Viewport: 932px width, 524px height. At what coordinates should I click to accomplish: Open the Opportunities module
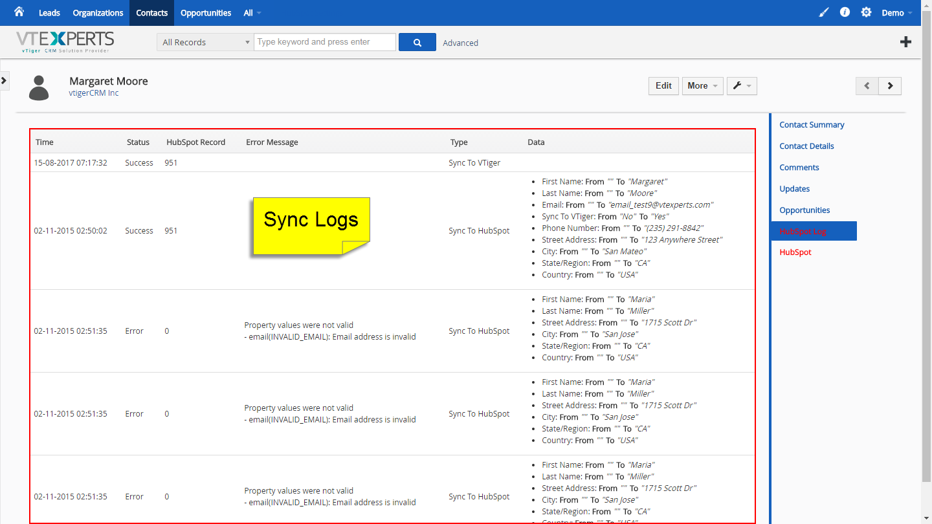pos(206,13)
